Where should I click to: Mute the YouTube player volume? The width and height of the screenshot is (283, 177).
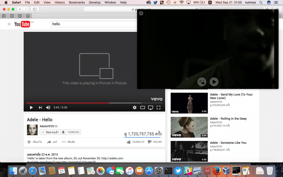(x=48, y=108)
